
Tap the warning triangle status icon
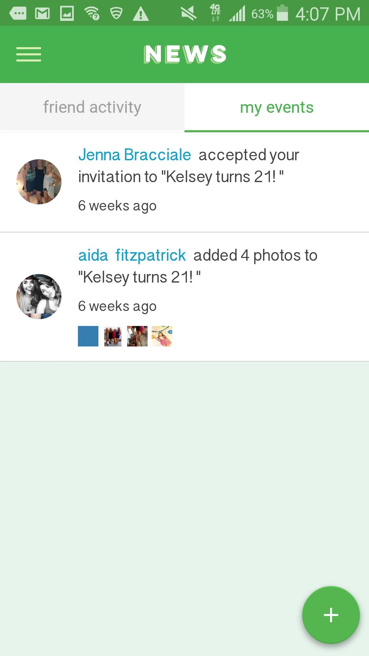coord(140,14)
